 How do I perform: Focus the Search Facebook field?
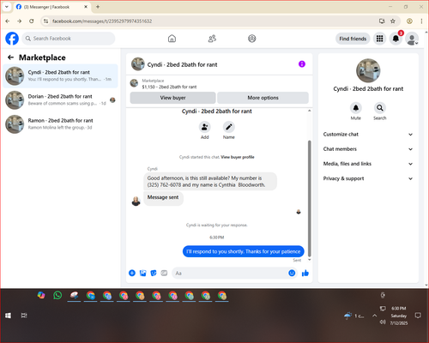click(x=69, y=39)
